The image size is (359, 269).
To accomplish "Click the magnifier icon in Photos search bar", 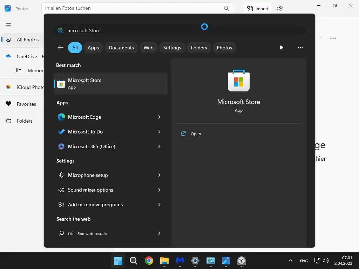I will 226,8.
